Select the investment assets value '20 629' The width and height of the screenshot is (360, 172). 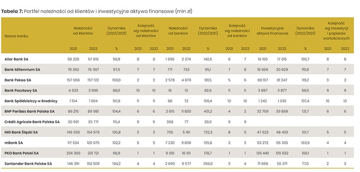click(x=282, y=69)
